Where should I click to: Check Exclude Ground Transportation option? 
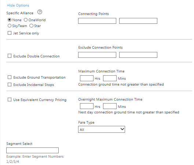click(10, 78)
